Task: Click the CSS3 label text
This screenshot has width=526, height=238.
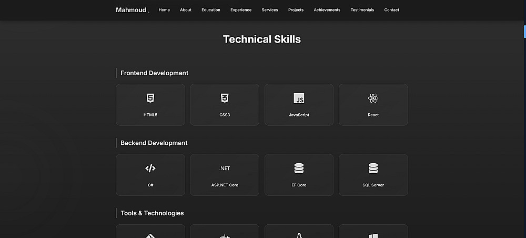Action: click(x=225, y=115)
